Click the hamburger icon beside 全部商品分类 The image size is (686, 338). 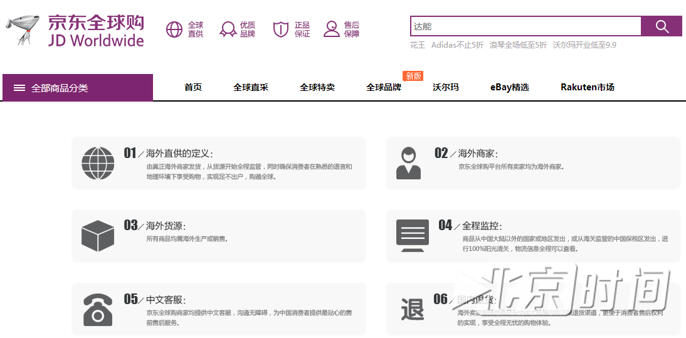click(19, 88)
